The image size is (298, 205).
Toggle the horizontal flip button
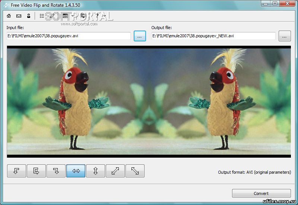pos(76,171)
